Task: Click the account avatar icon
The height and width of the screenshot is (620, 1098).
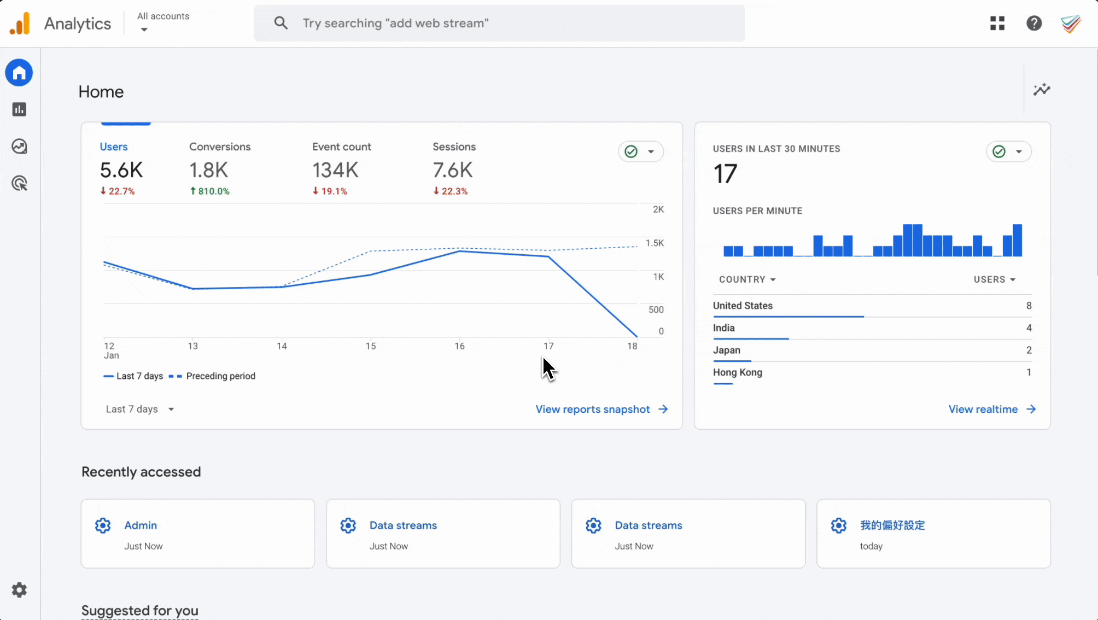Action: coord(1071,24)
